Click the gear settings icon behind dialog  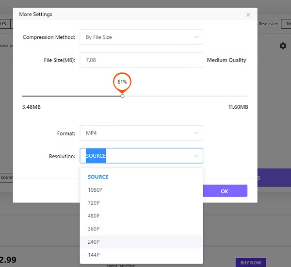coord(283,46)
